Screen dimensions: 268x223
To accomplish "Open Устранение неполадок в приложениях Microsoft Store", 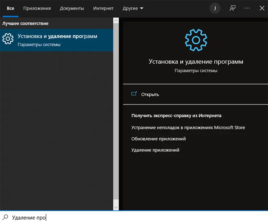I will click(188, 128).
